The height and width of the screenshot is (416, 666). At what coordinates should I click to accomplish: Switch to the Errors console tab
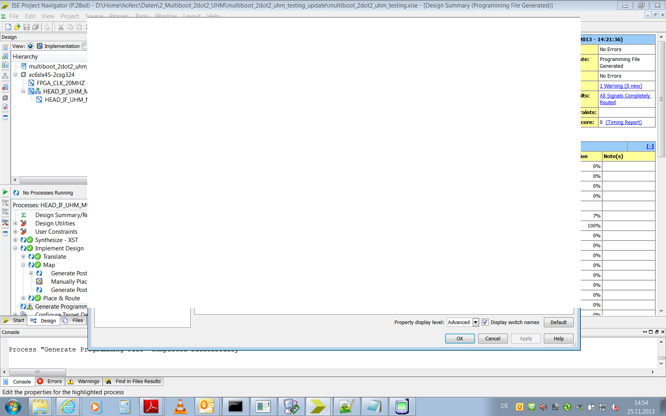pos(50,382)
